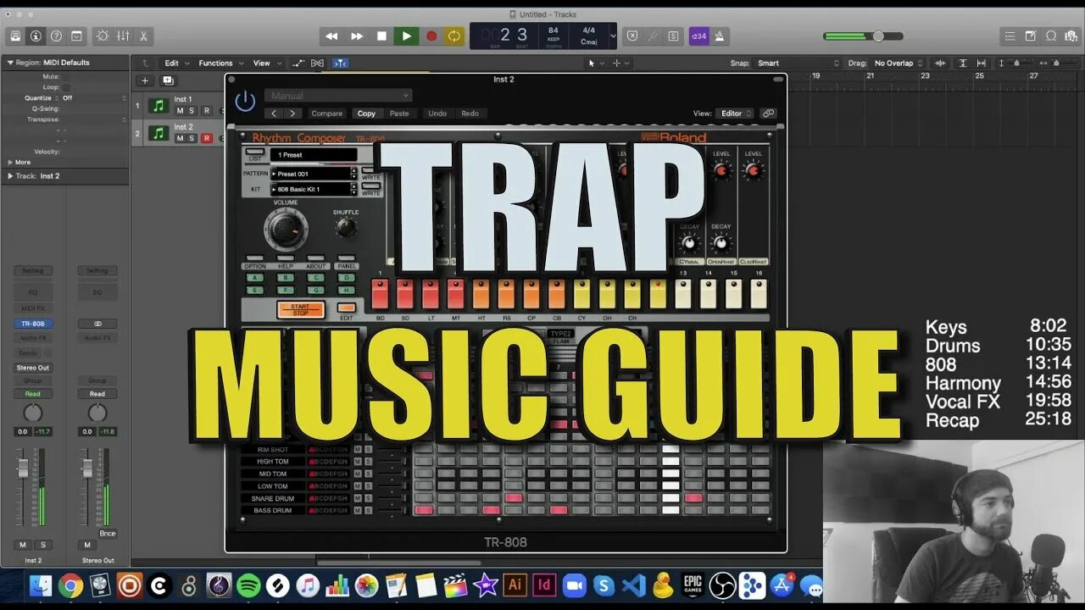Screen dimensions: 1085x610
Task: Toggle the Solo S button in control bar
Action: click(x=673, y=36)
